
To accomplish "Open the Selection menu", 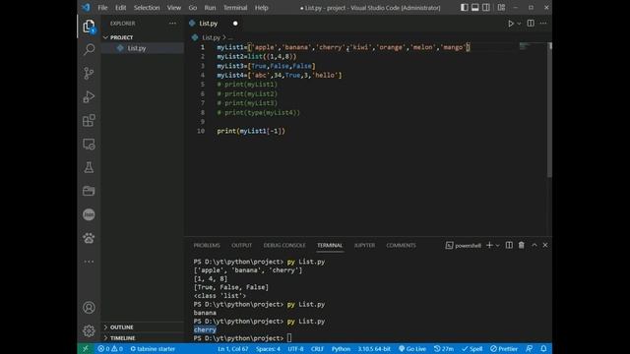I will click(x=147, y=8).
